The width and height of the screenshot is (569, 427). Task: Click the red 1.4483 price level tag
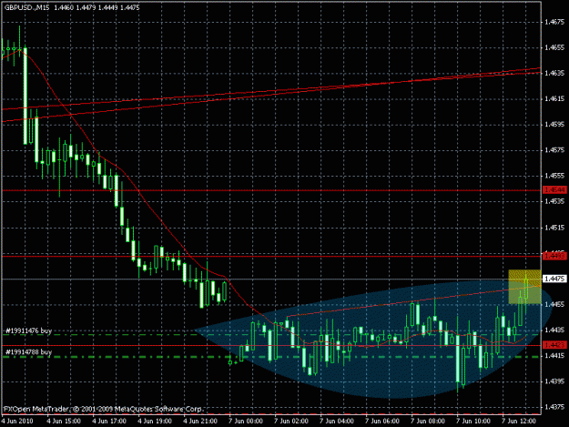pos(554,257)
